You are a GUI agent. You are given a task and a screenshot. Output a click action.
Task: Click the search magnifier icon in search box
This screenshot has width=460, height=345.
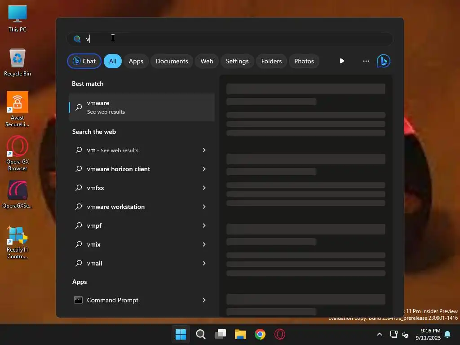pos(77,39)
